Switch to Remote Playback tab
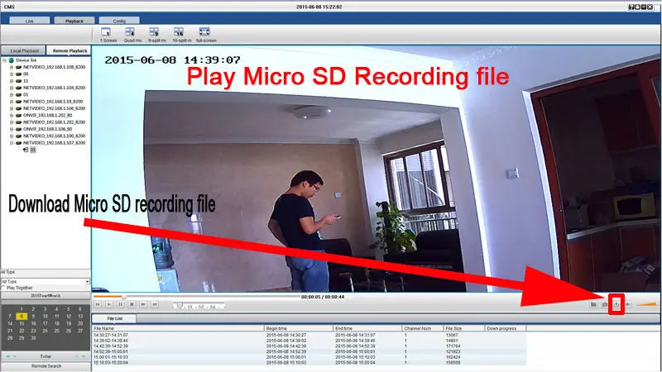 (70, 50)
